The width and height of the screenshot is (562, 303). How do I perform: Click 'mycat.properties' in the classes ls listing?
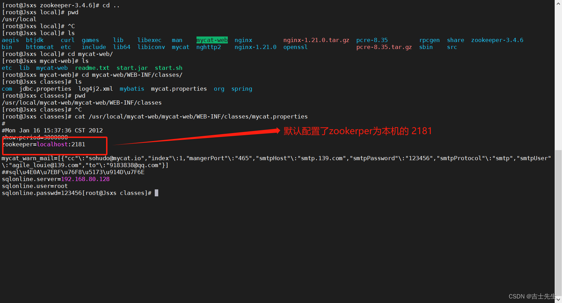point(179,89)
